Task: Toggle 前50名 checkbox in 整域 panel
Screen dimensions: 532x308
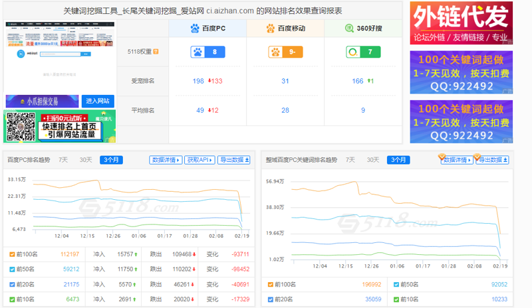Action: pyautogui.click(x=396, y=285)
